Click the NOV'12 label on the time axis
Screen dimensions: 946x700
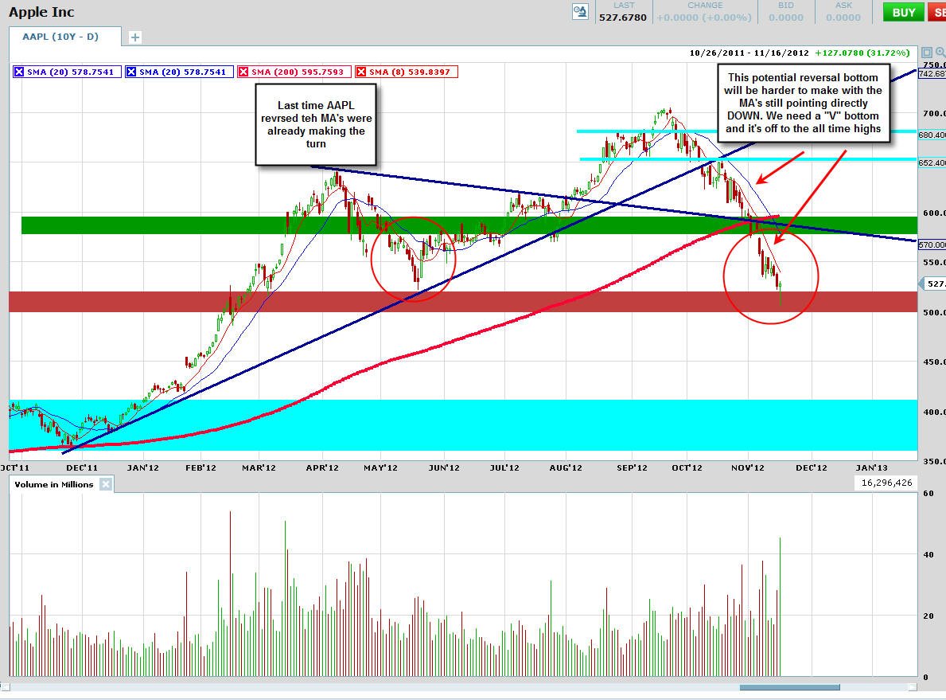tap(748, 467)
